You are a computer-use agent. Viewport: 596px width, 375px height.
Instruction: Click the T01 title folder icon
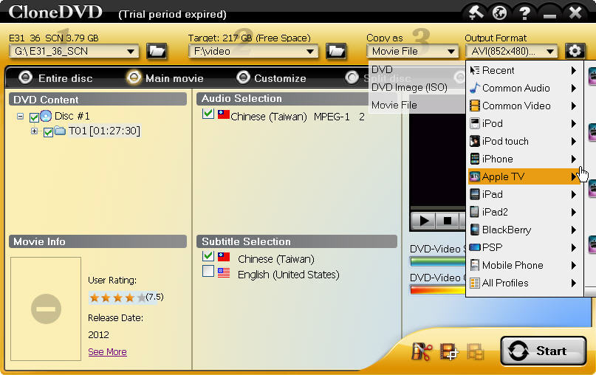[60, 131]
